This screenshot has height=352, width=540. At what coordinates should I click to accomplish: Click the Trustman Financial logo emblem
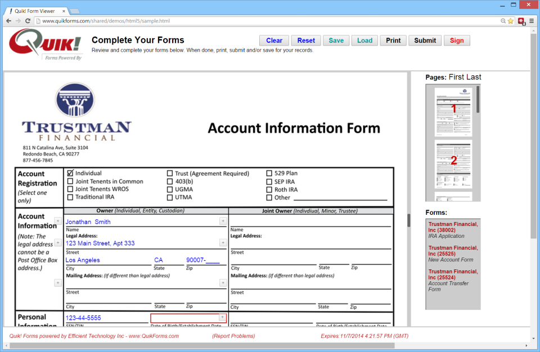click(75, 100)
